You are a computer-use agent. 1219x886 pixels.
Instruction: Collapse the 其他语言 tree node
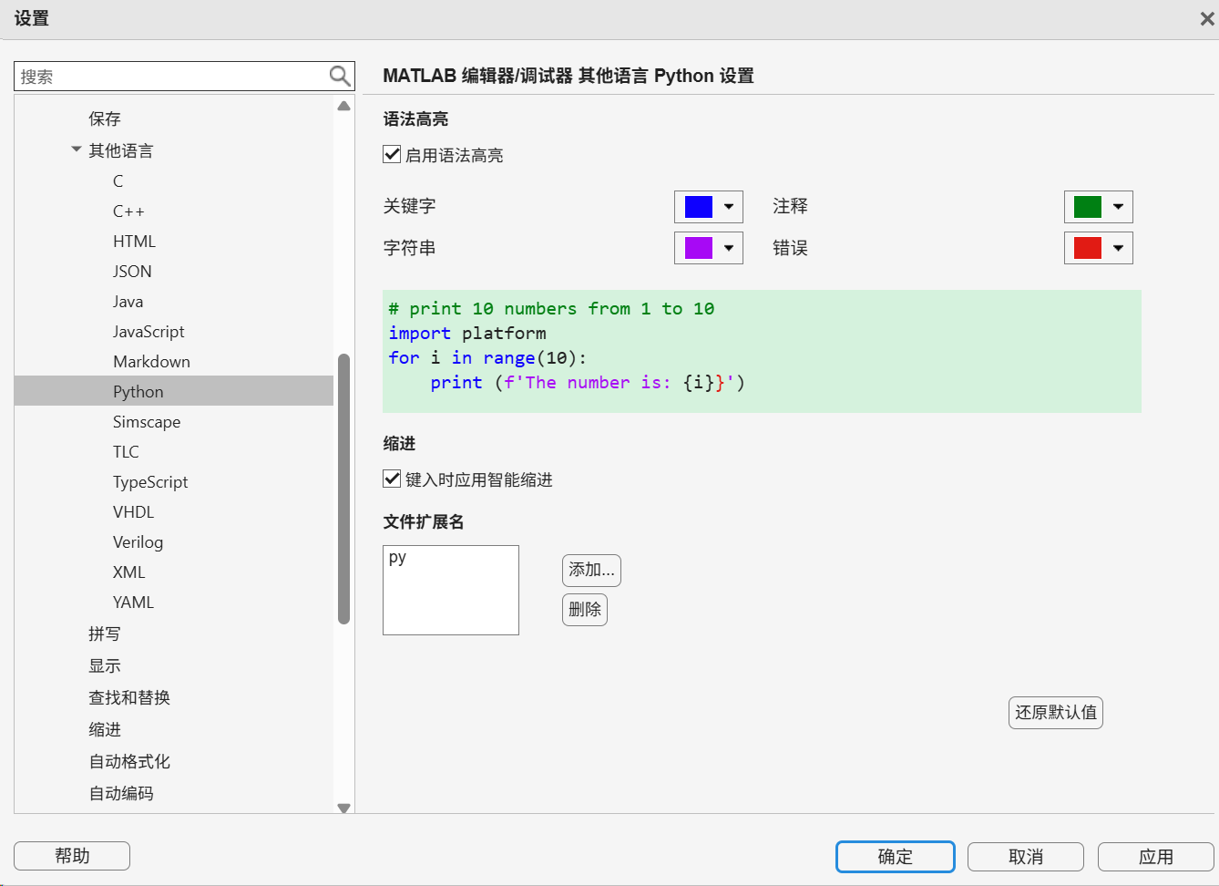click(77, 149)
